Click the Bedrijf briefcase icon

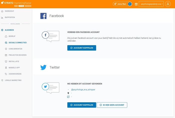tap(6, 36)
